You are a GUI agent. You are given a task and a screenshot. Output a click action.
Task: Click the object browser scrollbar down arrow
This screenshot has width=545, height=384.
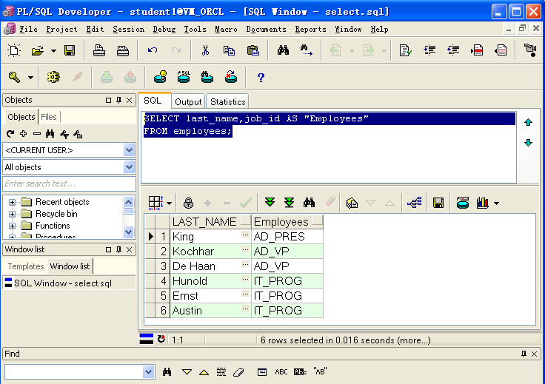(129, 232)
